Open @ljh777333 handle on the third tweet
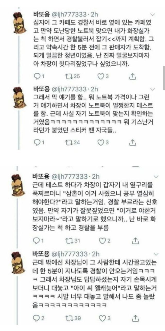The image size is (165, 331). click(x=70, y=177)
